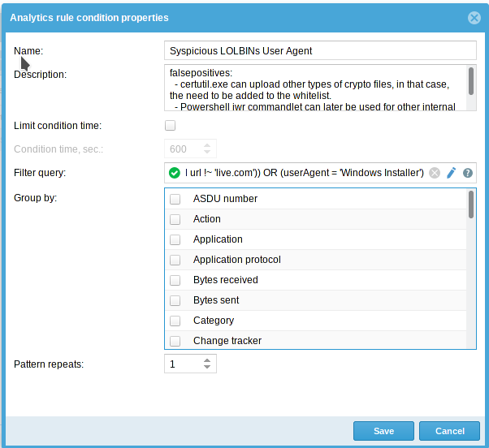Viewport: 489px width, 448px height.
Task: Click the Description scrollbar thumb
Action: (471, 81)
